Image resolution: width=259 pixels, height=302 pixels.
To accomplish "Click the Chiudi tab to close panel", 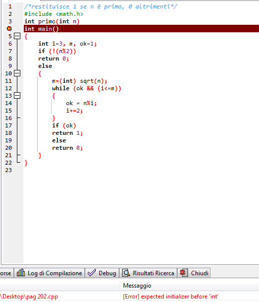I will [194, 273].
